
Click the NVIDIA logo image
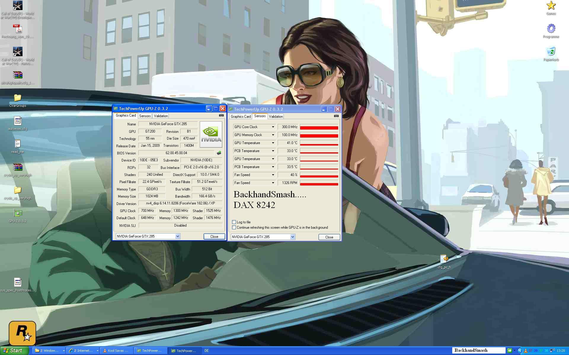211,135
